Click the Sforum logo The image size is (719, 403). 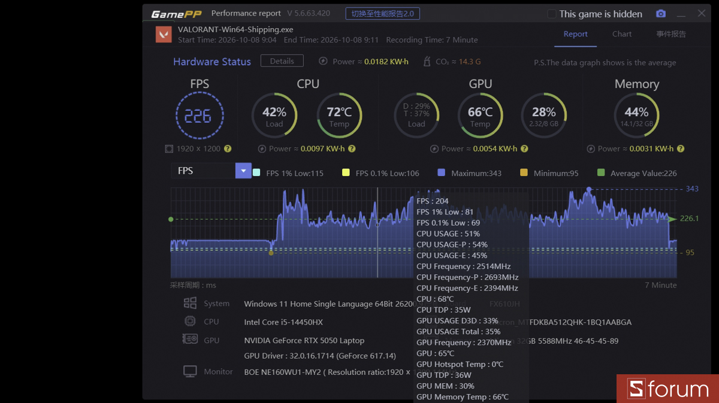pyautogui.click(x=667, y=389)
